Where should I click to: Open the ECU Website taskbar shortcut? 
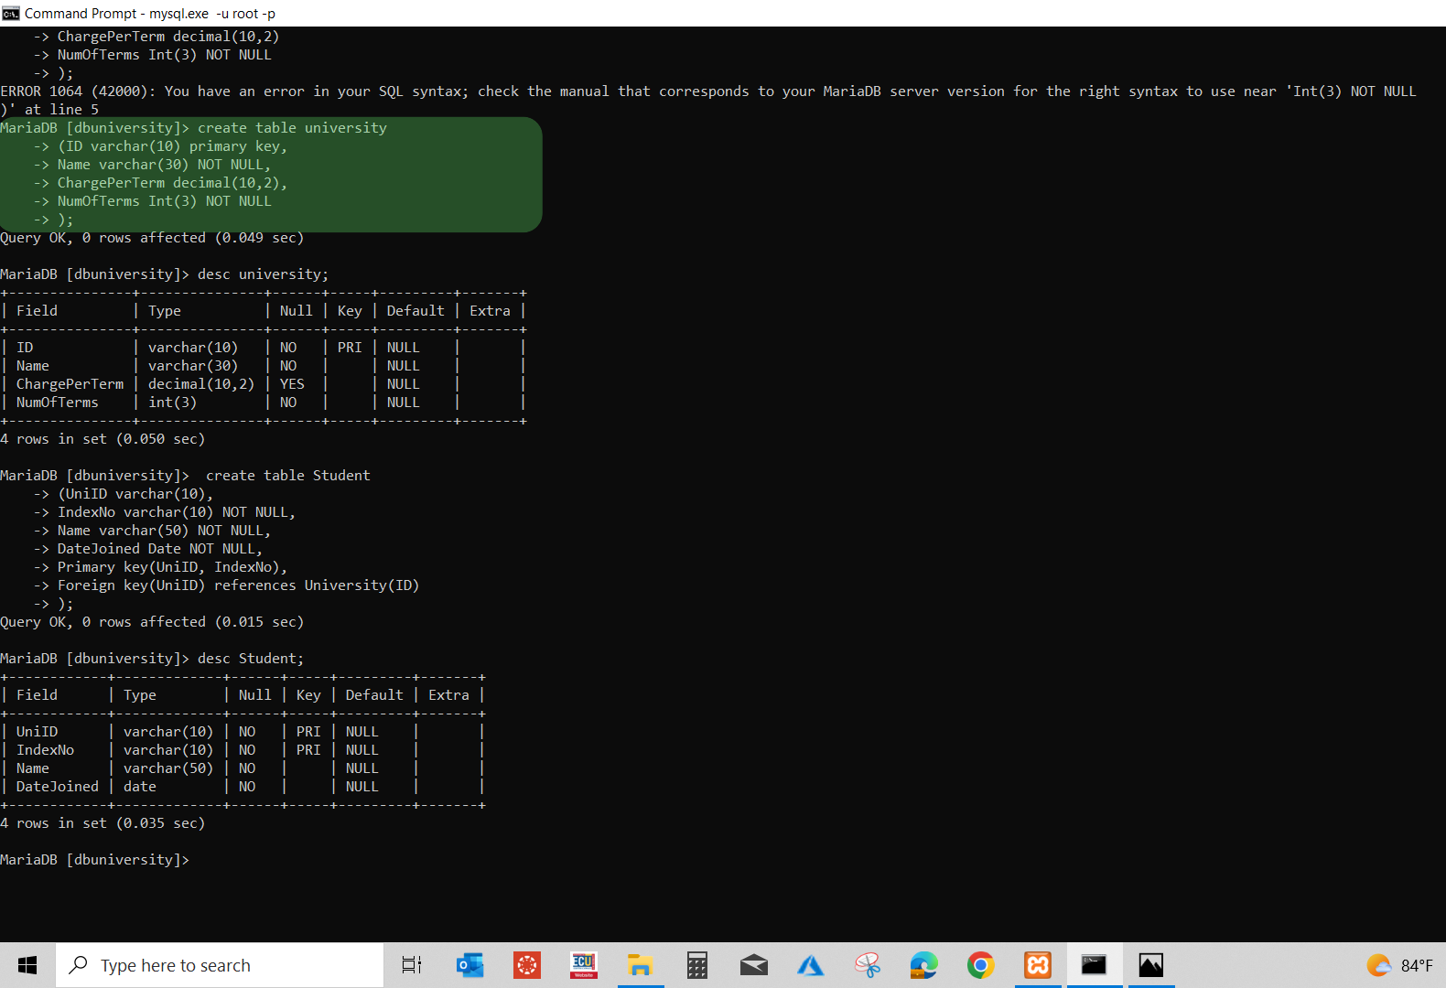tap(584, 965)
